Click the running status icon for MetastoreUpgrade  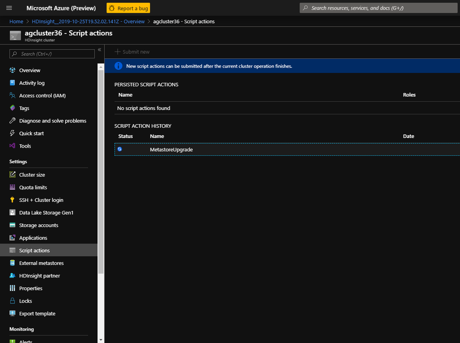[120, 149]
